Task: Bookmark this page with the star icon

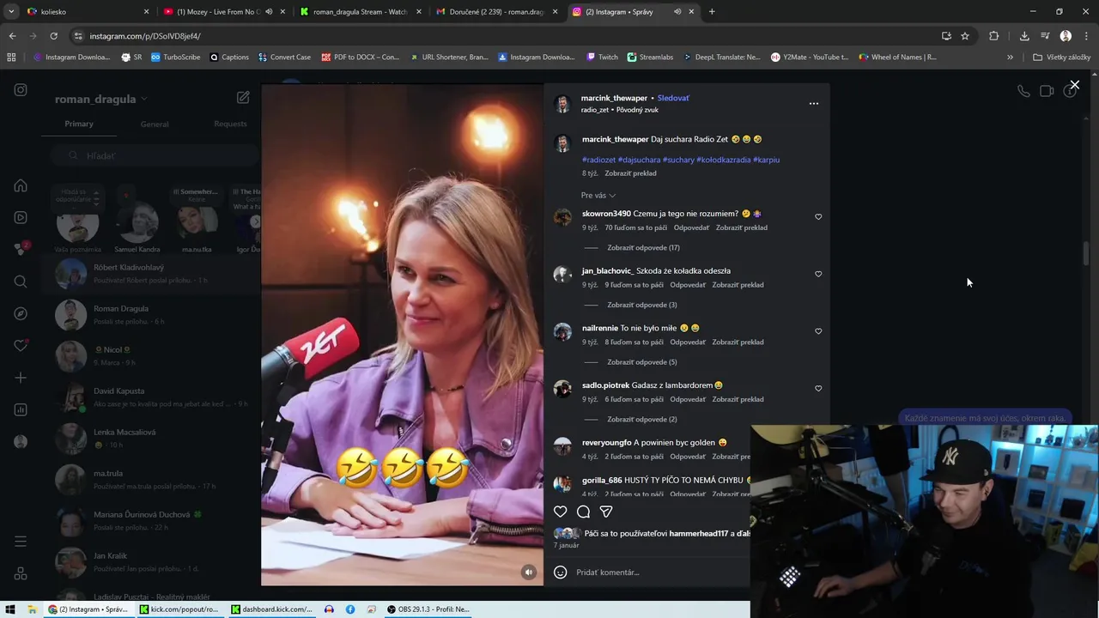Action: (965, 36)
